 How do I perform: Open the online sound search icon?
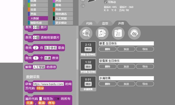coord(86,33)
